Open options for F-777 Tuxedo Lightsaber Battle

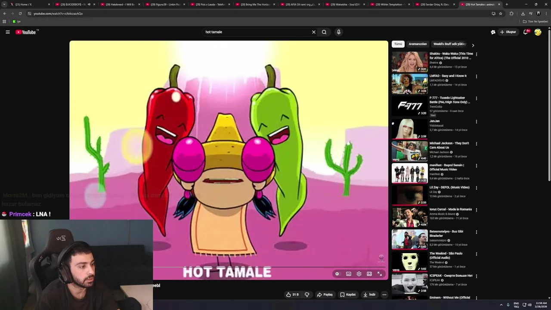(x=476, y=99)
